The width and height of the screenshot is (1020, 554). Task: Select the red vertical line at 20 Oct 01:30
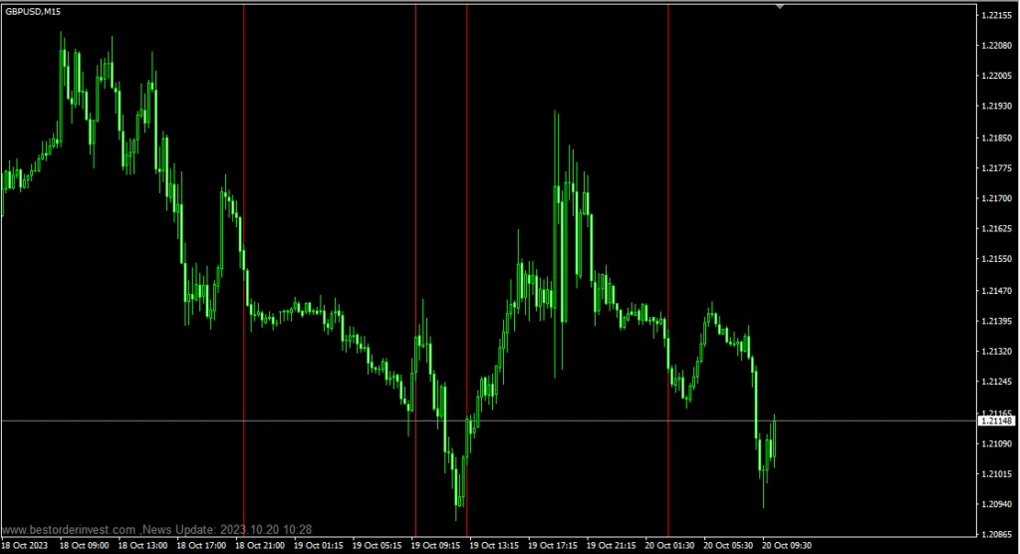[668, 270]
